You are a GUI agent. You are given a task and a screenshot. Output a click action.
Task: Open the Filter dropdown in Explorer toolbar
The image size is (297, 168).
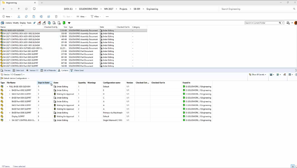96,17
